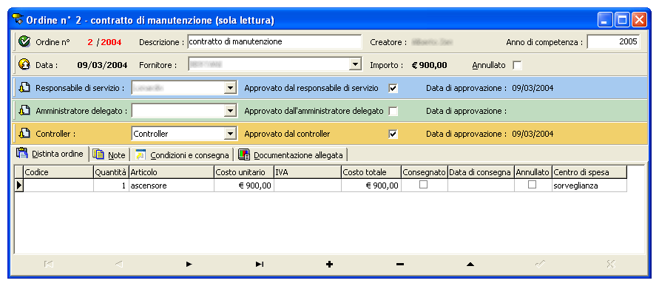Open the Fornitore dropdown list

pyautogui.click(x=356, y=65)
